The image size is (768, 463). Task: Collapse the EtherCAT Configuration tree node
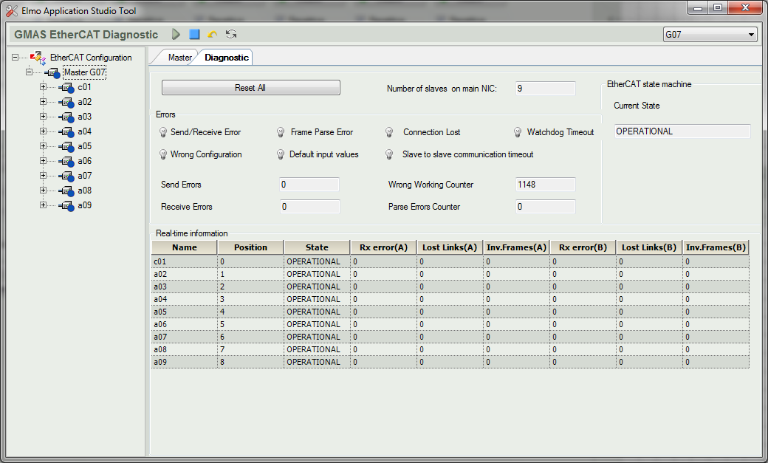16,58
